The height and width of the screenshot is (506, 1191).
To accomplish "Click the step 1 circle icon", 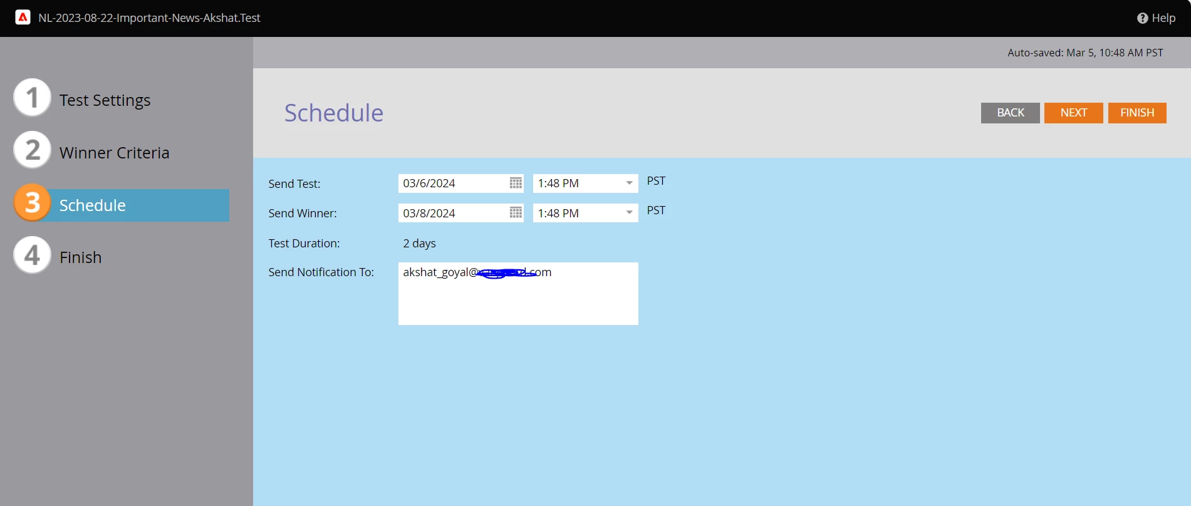I will (32, 98).
